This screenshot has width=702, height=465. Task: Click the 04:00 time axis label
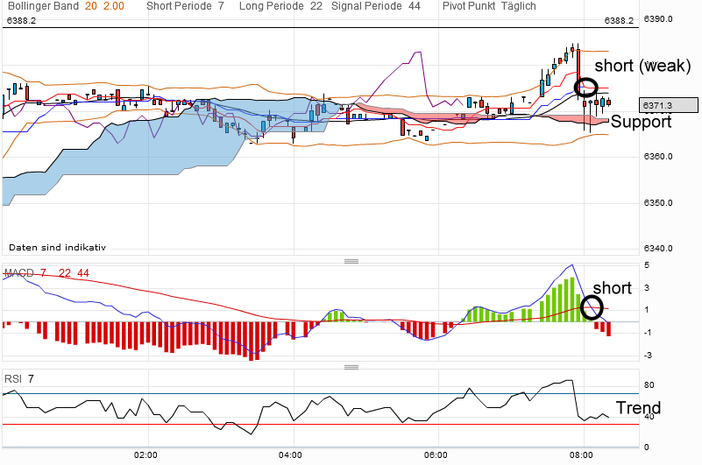[x=290, y=455]
